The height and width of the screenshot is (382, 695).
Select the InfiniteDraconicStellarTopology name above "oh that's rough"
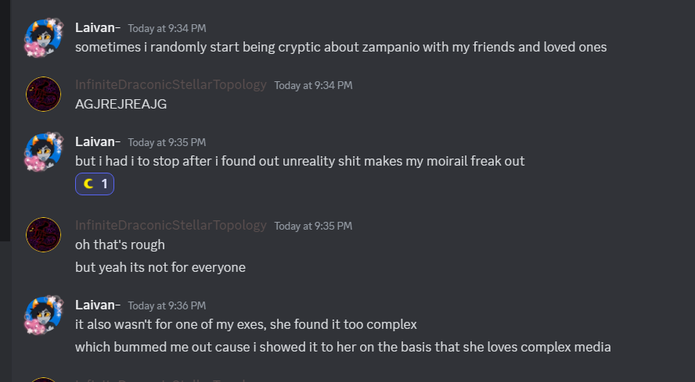click(171, 225)
